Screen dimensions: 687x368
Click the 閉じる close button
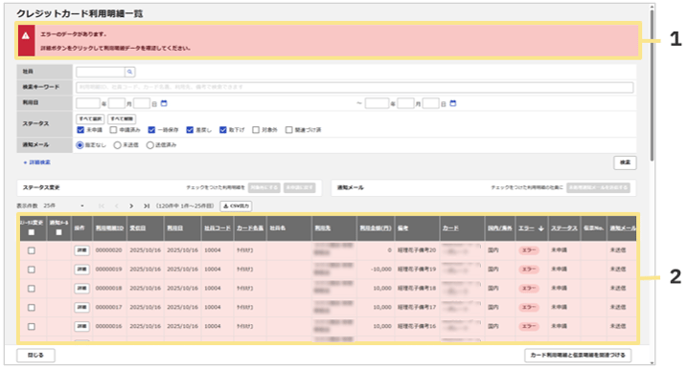(35, 356)
